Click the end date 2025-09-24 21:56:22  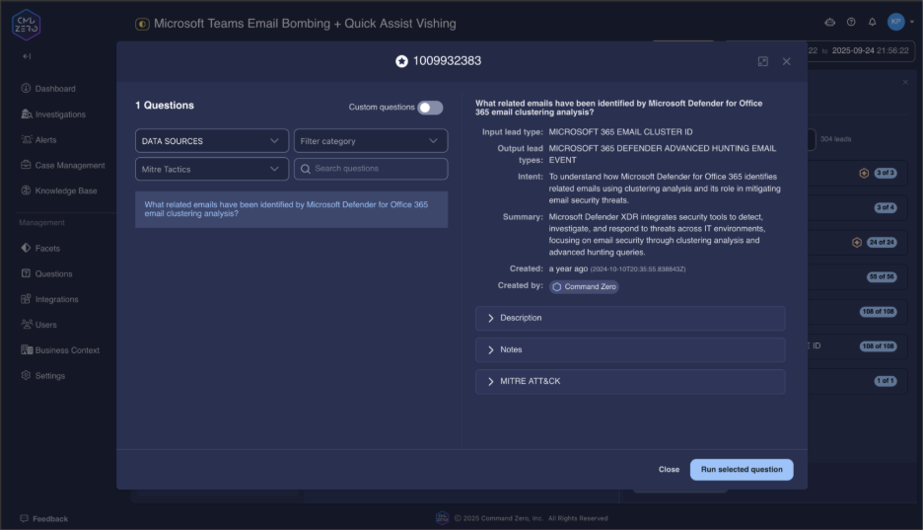point(870,50)
